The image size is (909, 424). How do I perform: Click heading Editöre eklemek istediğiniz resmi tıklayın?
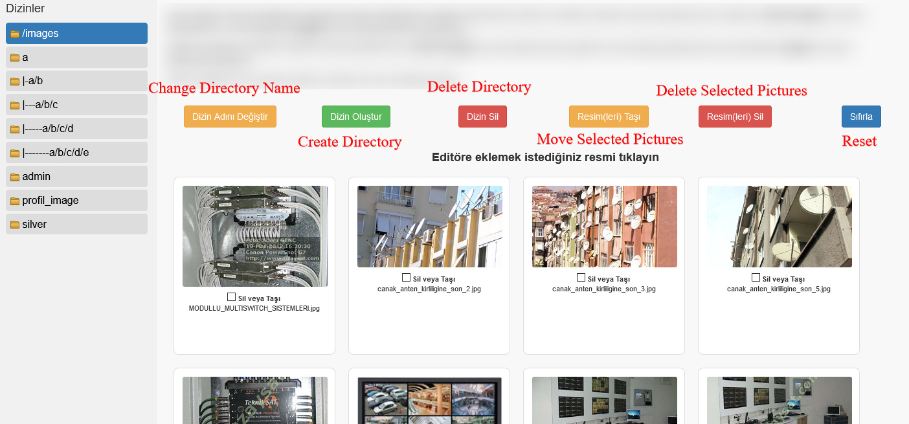545,157
